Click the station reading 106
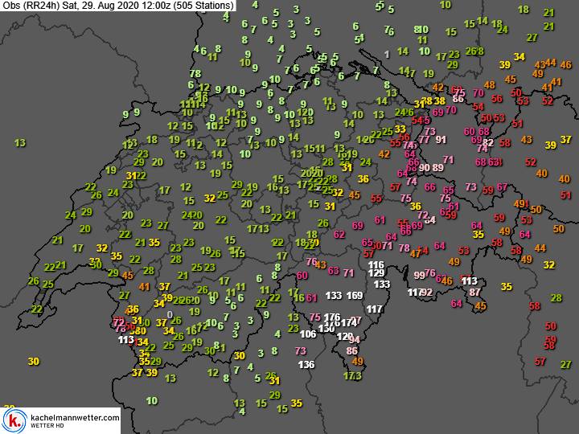 tap(307, 334)
